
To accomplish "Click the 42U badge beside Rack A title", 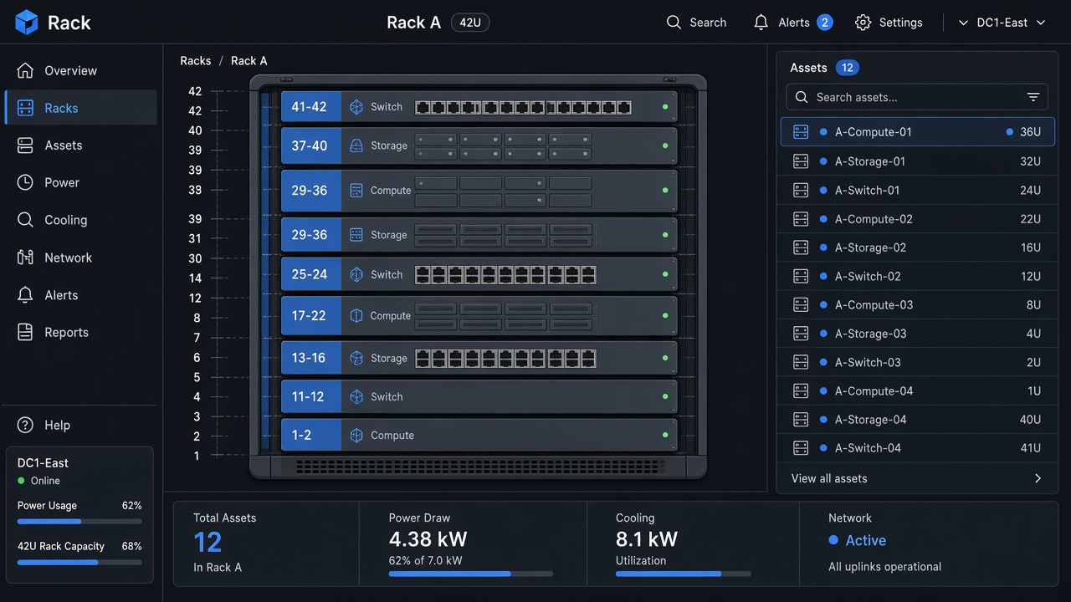I will tap(470, 23).
